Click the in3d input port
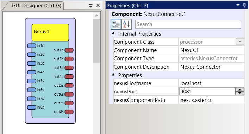The height and width of the screenshot is (134, 249). pos(32,63)
